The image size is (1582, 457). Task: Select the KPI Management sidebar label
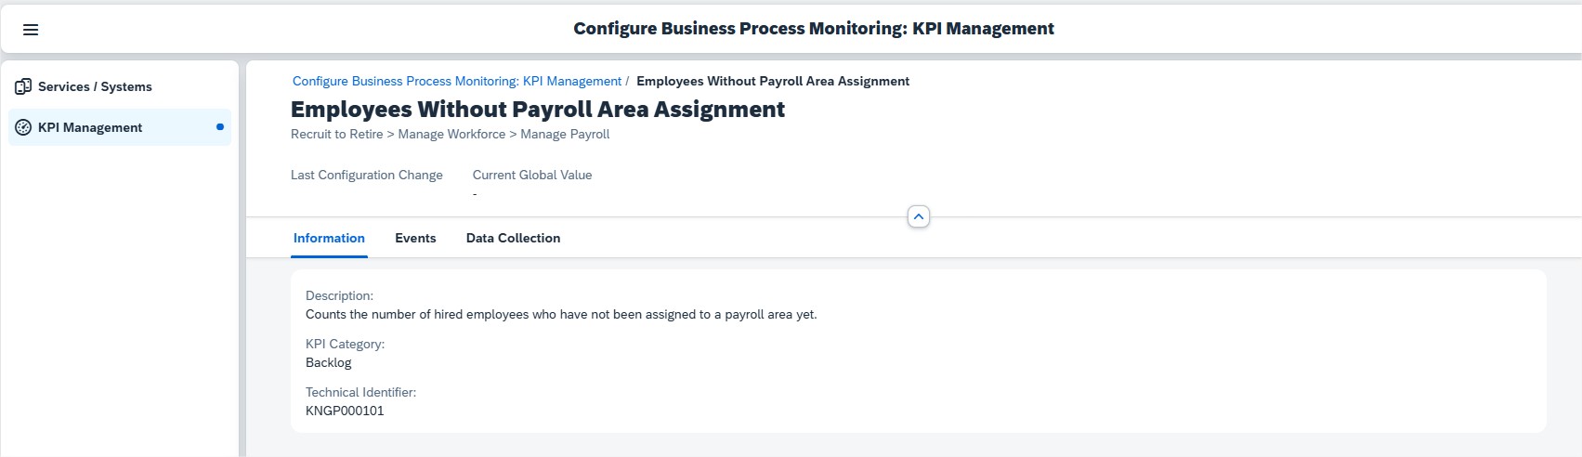click(90, 127)
